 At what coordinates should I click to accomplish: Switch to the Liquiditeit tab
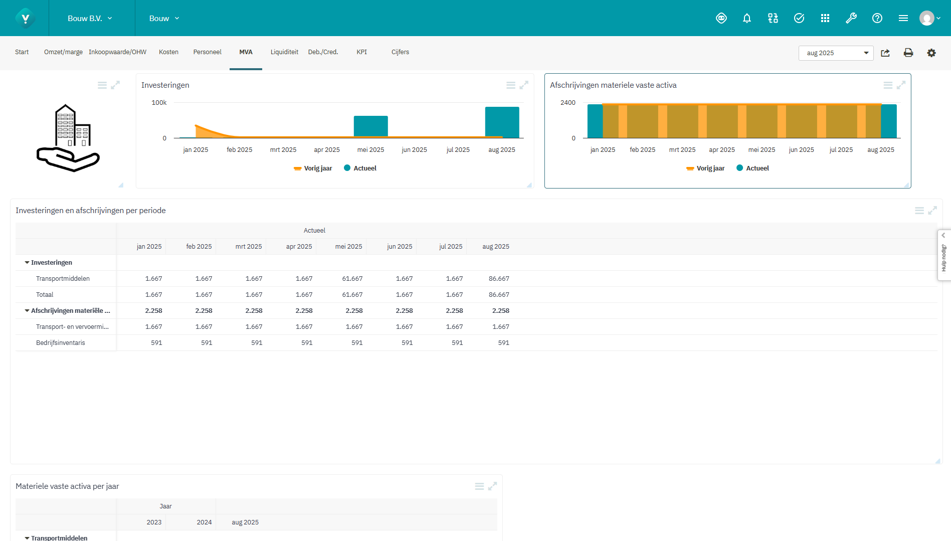(284, 52)
